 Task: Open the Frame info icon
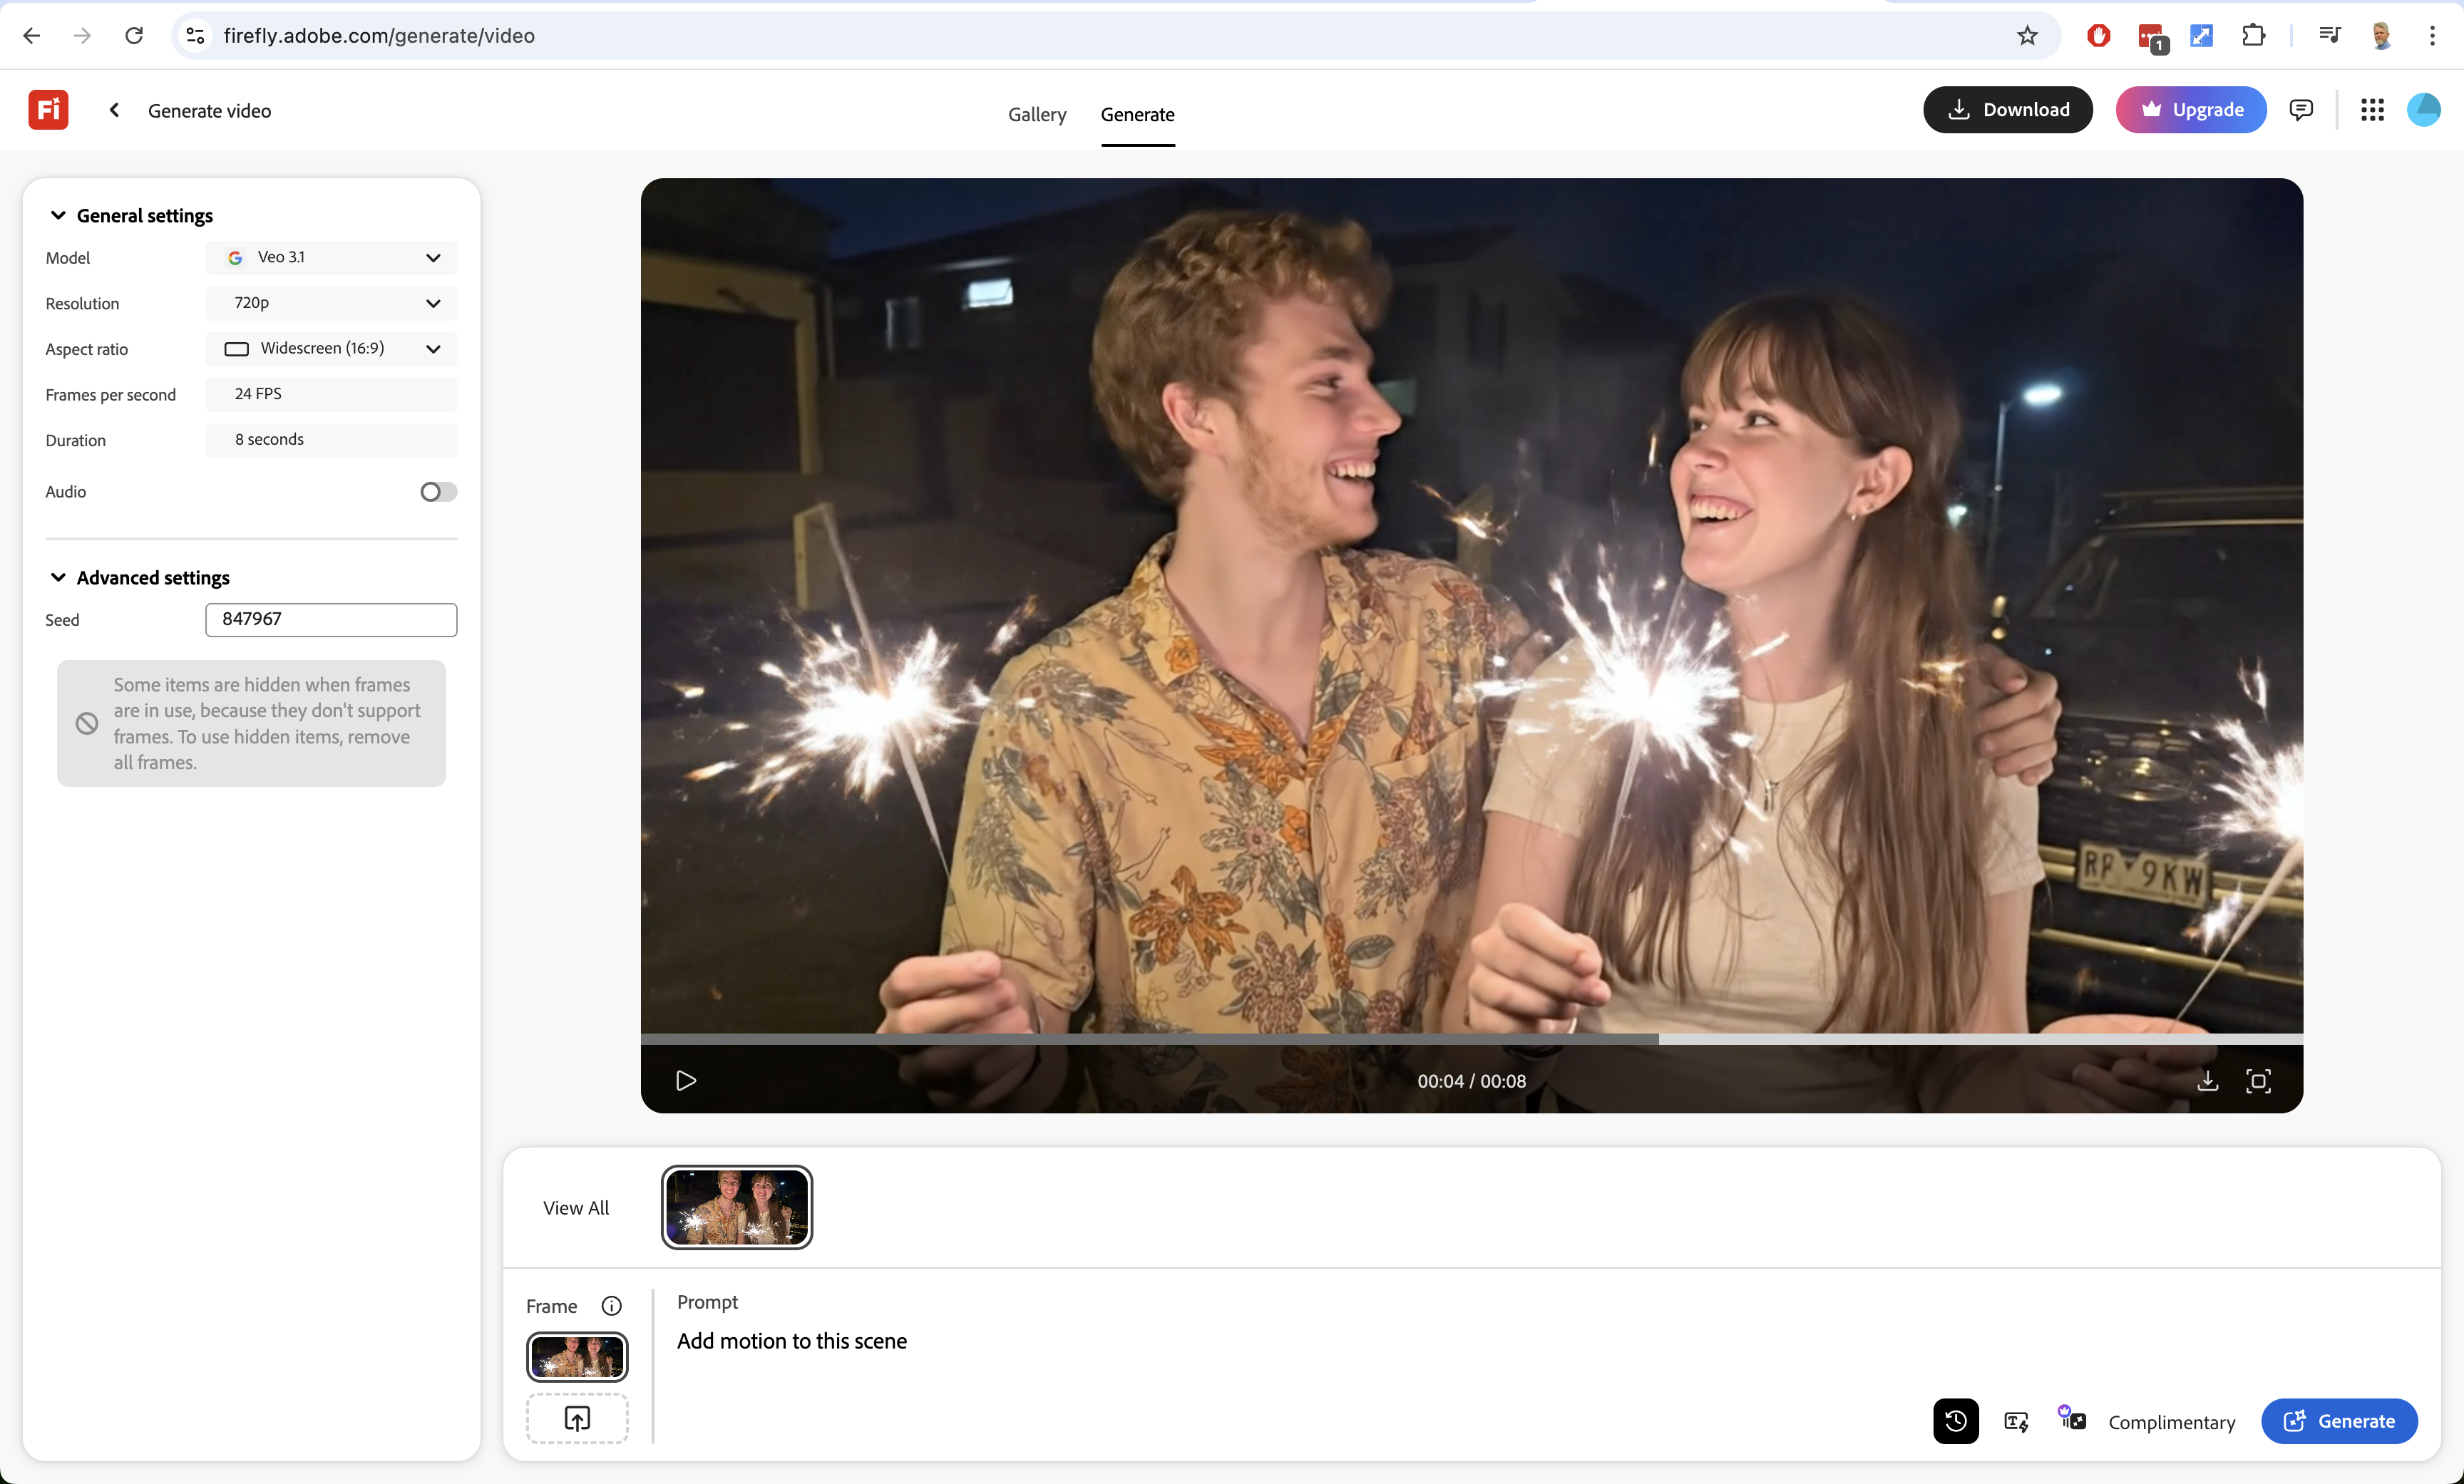(x=611, y=1306)
